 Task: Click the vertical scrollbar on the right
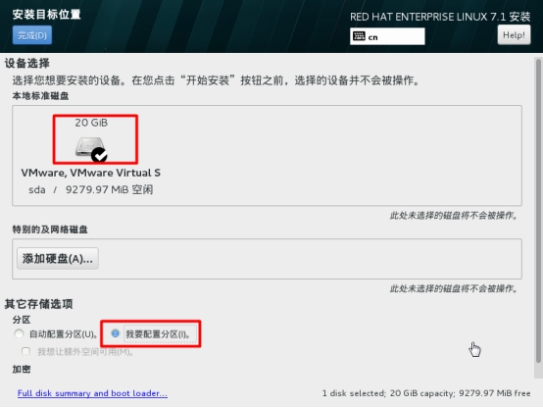point(538,211)
